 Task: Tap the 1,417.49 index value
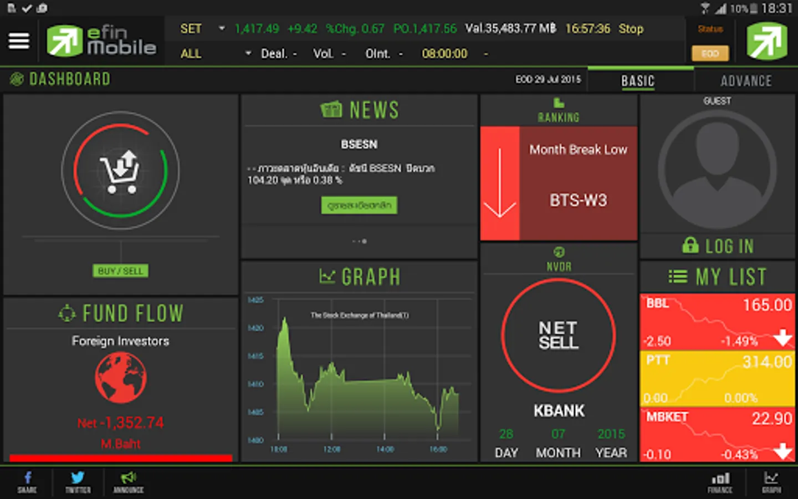click(257, 29)
